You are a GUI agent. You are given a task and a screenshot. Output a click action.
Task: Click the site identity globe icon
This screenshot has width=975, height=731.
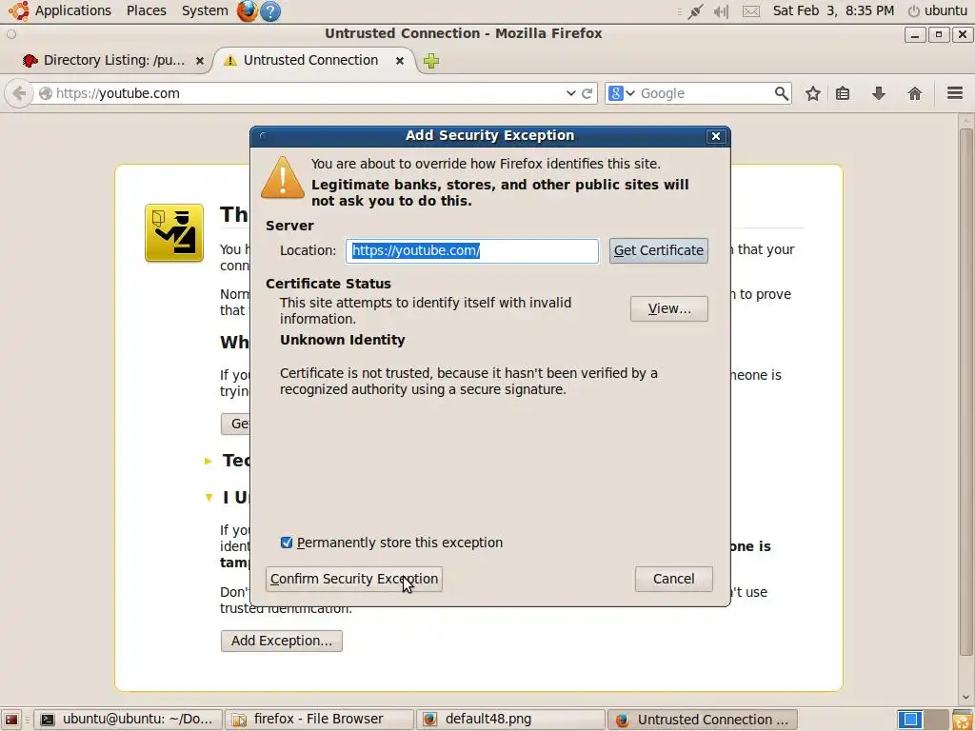click(46, 93)
